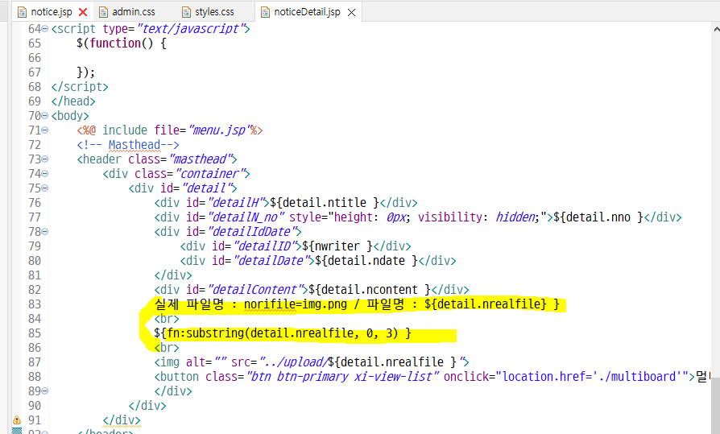The image size is (720, 434).
Task: Close the noticeDetail.jsp tab
Action: coord(351,12)
